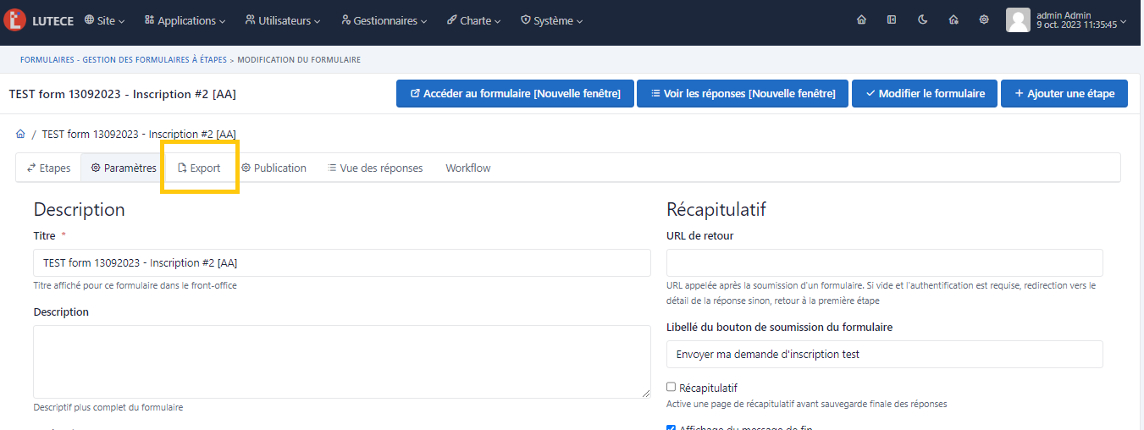This screenshot has height=430, width=1144.
Task: Switch to dark mode with moon icon
Action: pos(922,20)
